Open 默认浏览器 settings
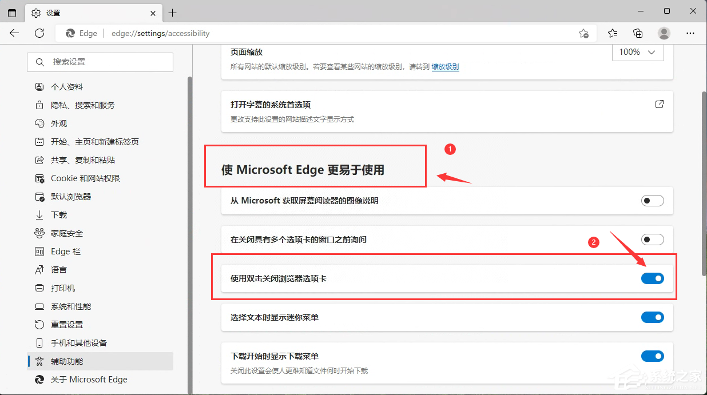 coord(100,197)
